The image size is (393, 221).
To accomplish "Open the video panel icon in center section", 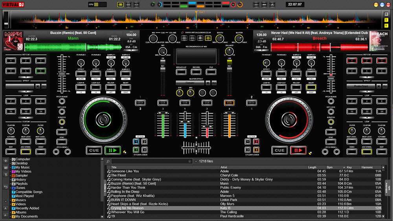I will pos(192,38).
